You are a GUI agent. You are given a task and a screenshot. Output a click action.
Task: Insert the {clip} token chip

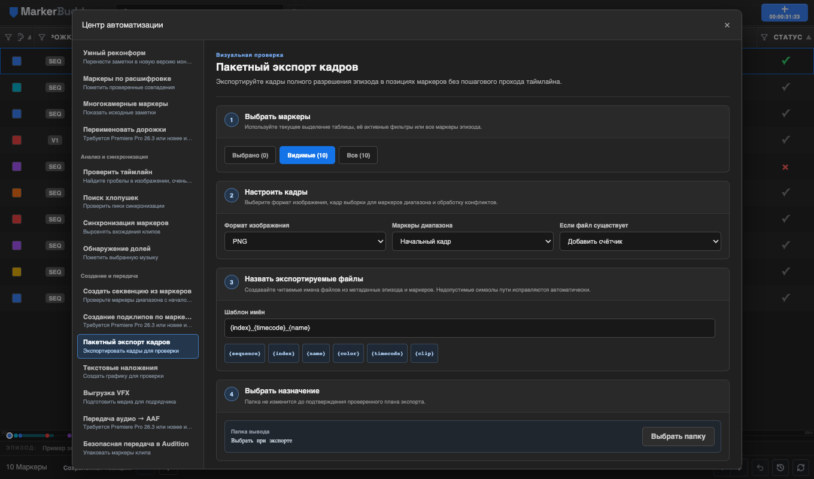pos(424,353)
